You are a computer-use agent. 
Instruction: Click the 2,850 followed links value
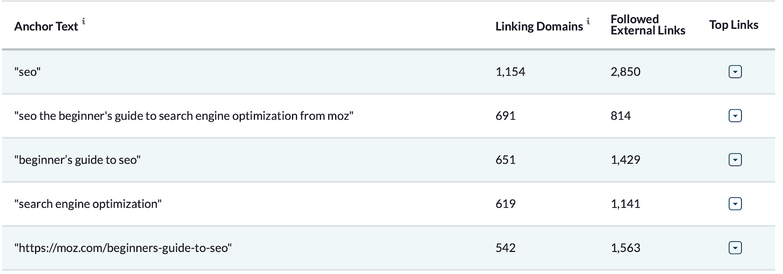(625, 72)
